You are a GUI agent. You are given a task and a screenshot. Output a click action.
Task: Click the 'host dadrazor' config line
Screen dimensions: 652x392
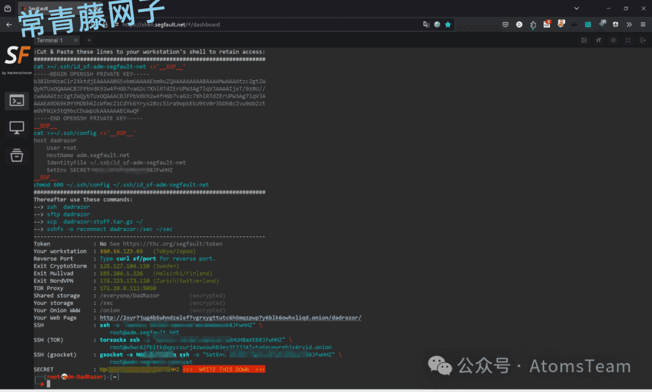click(55, 141)
